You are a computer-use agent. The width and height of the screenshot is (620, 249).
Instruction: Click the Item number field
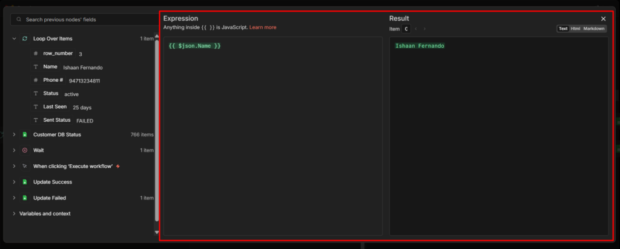[406, 29]
